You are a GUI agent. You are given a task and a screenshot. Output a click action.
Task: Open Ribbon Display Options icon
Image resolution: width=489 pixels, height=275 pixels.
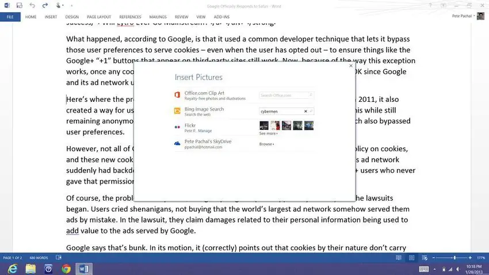coord(443,5)
